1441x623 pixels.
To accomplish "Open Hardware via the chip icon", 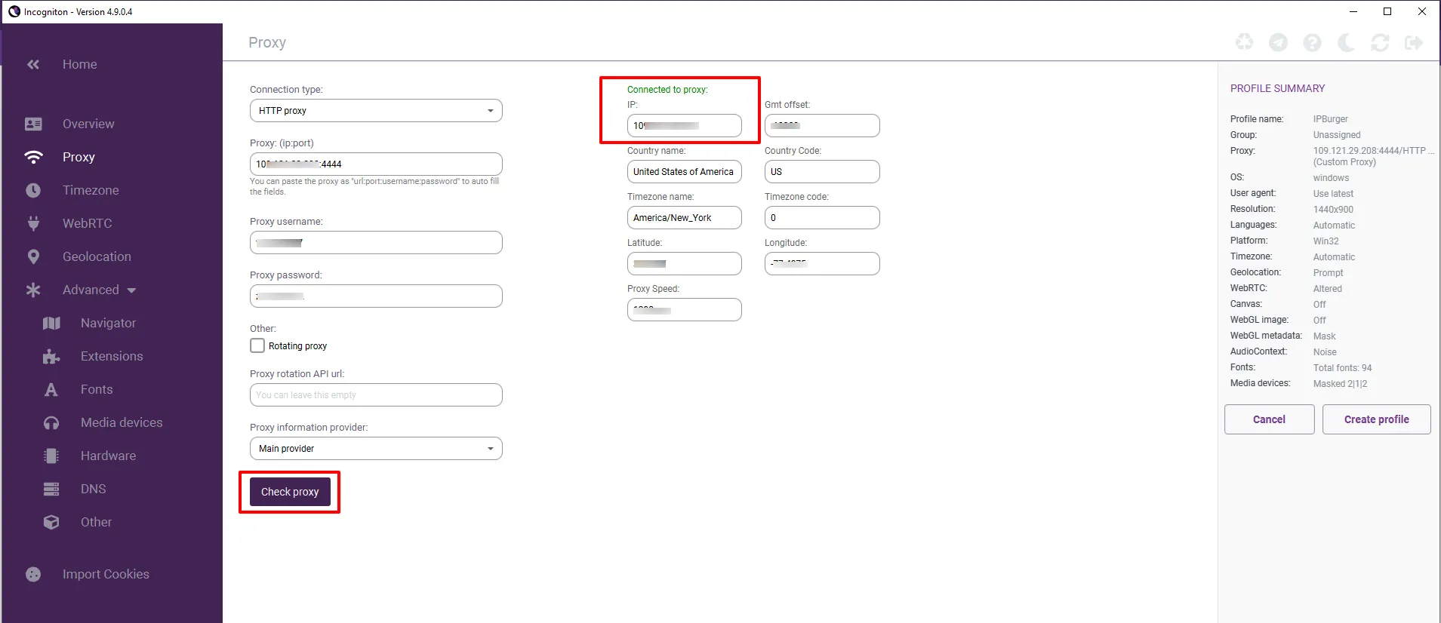I will (x=51, y=456).
